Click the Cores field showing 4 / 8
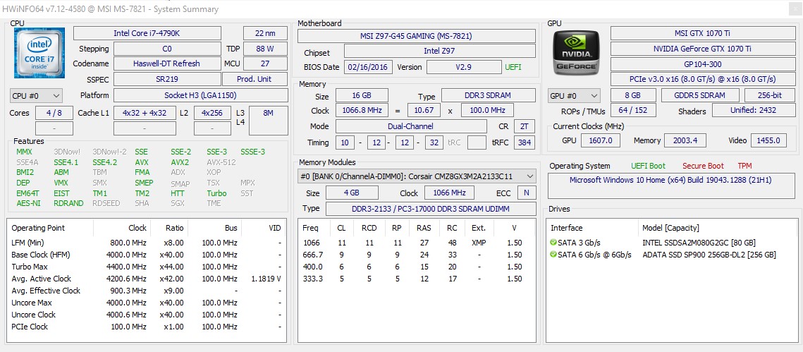 point(54,113)
